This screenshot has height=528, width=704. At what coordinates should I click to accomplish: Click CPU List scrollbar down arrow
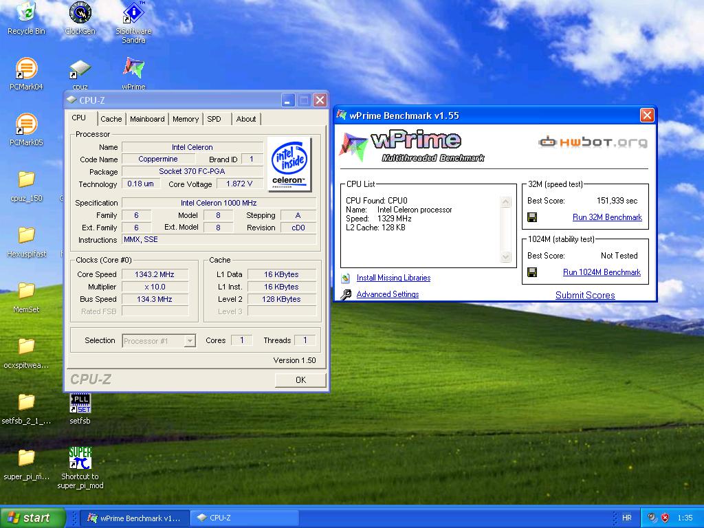click(505, 257)
